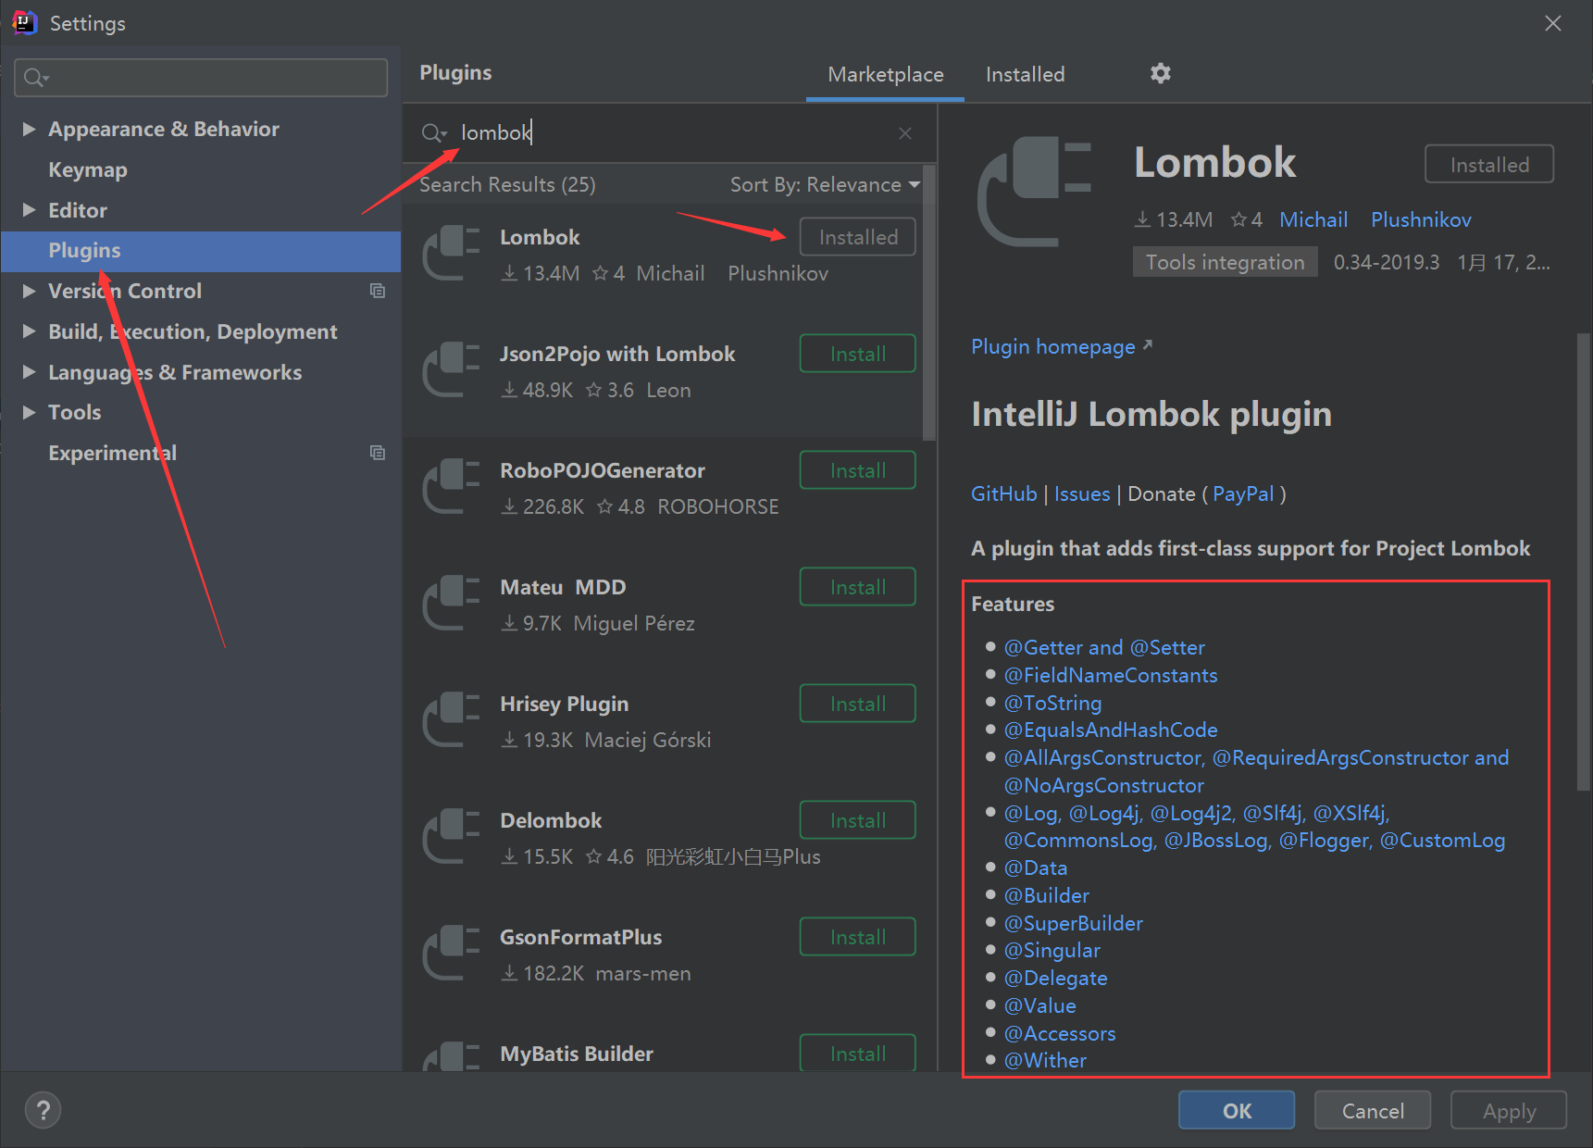
Task: Switch to the Installed tab
Action: (x=1025, y=74)
